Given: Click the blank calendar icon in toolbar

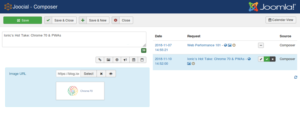Looking at the screenshot, I should pos(142,60).
